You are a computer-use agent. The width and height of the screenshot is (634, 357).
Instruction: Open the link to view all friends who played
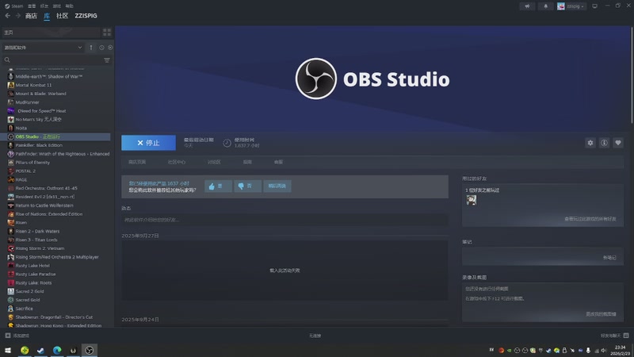click(590, 219)
